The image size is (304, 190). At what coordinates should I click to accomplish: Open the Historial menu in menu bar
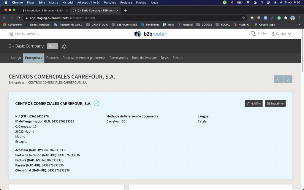point(68,2)
